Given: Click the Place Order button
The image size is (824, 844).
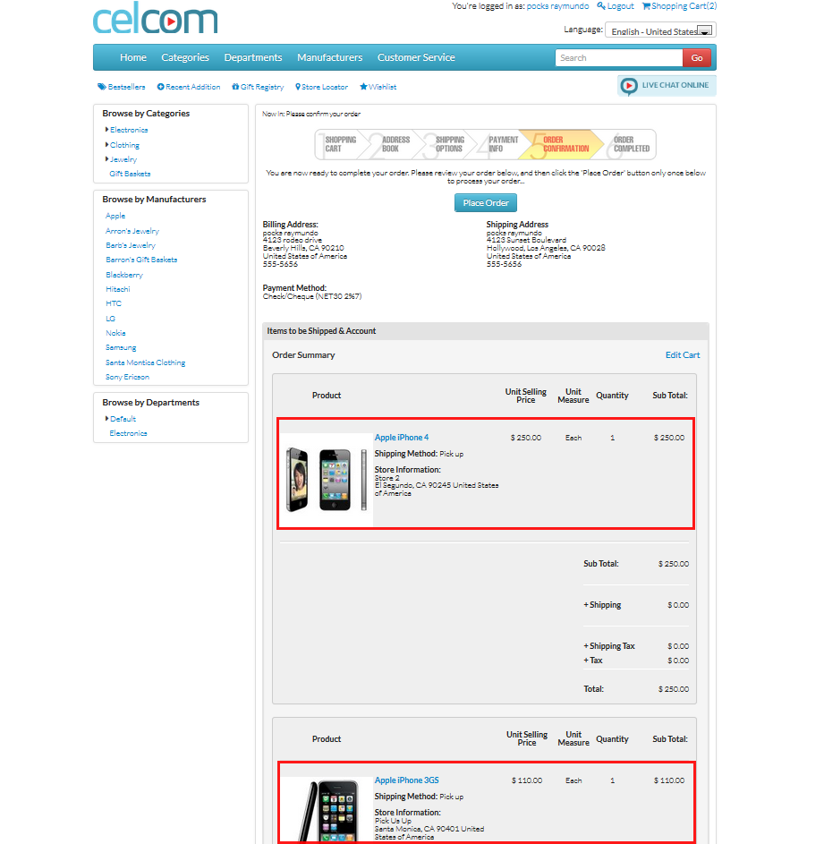Looking at the screenshot, I should click(x=486, y=203).
